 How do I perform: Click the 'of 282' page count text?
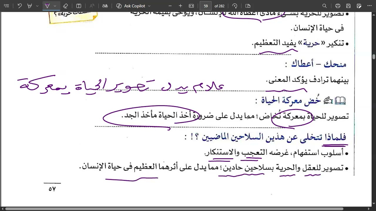click(x=219, y=6)
